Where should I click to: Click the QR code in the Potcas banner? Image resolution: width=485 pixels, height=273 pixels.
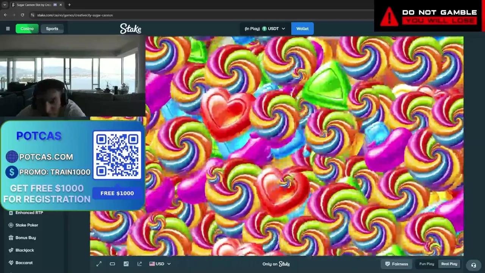click(117, 155)
